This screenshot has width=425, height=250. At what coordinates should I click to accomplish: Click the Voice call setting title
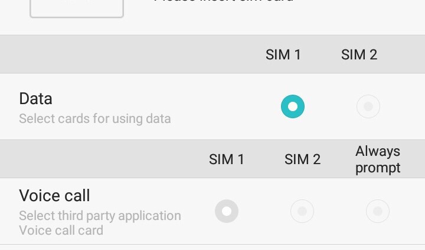[x=54, y=195]
